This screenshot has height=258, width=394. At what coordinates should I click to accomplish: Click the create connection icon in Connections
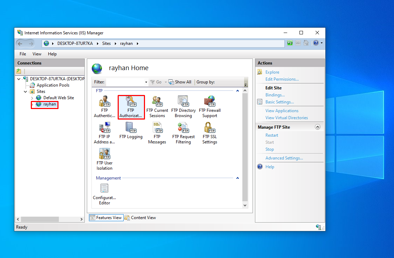coord(19,71)
